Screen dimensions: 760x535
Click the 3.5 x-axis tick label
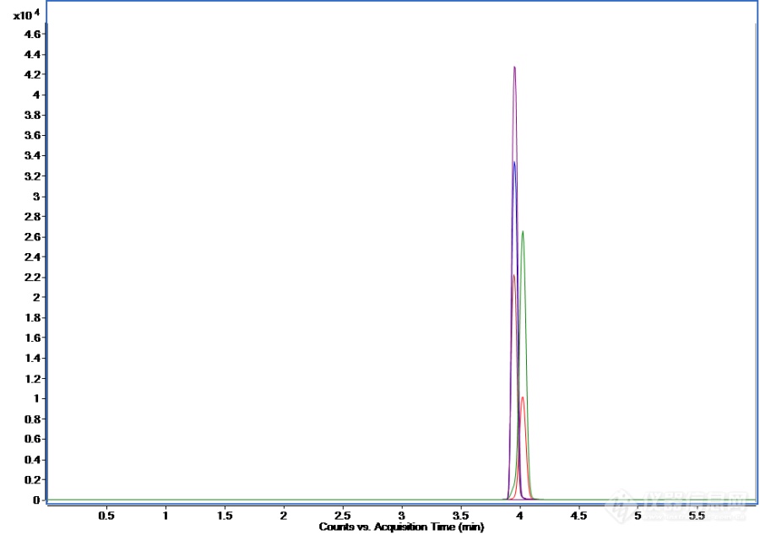pos(460,514)
